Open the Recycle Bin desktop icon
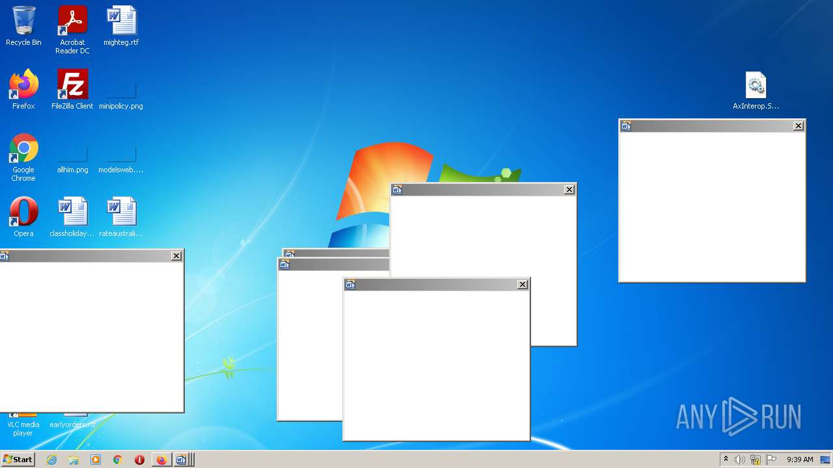The width and height of the screenshot is (833, 468). pos(23,26)
